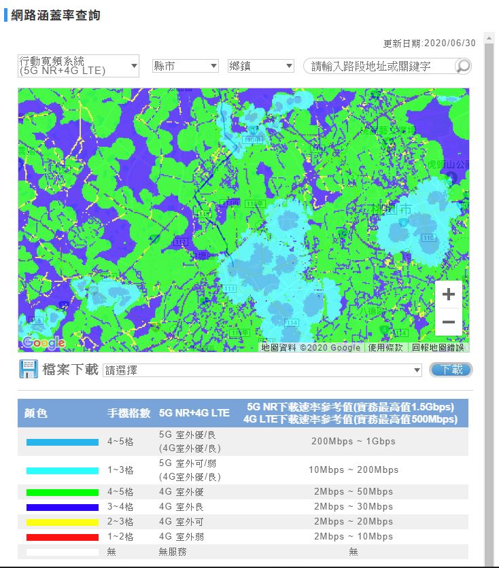Image resolution: width=499 pixels, height=568 pixels.
Task: Click the Google logo on the map
Action: pyautogui.click(x=44, y=342)
